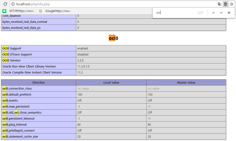
Task: Click the find bar search field
Action: coord(176,13)
